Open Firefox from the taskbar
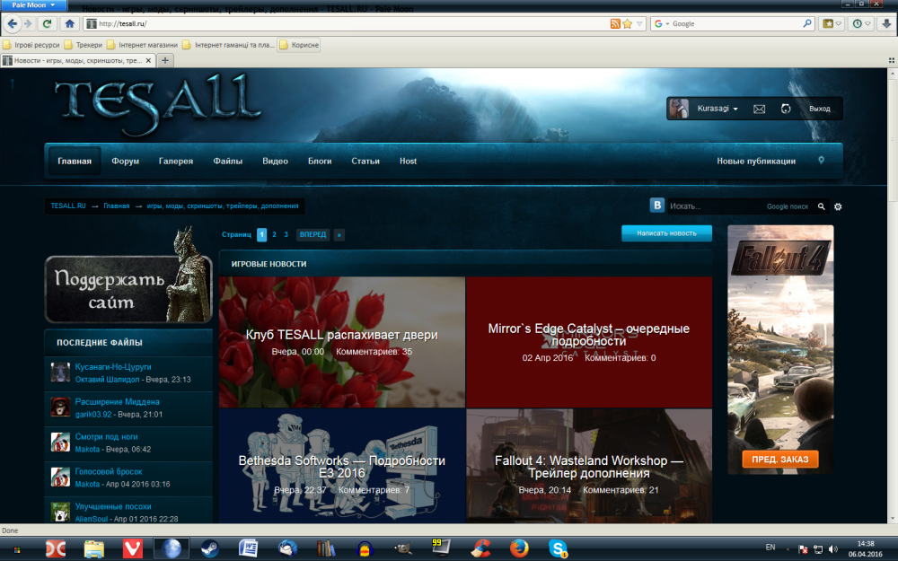The image size is (898, 561). pyautogui.click(x=519, y=548)
